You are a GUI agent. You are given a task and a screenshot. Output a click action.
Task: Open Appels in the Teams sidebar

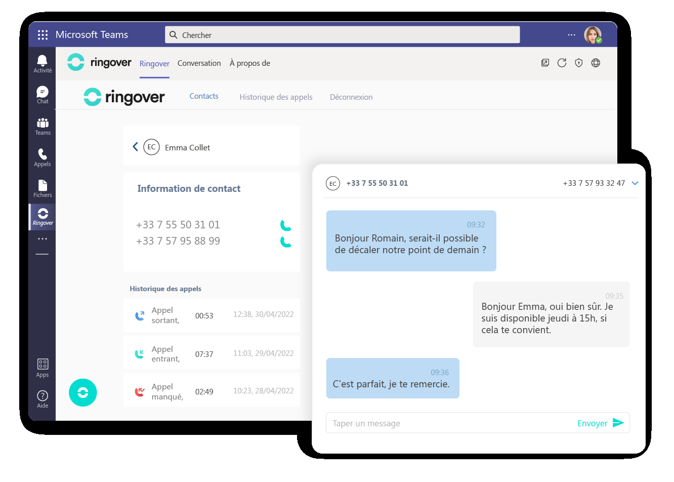click(x=43, y=157)
